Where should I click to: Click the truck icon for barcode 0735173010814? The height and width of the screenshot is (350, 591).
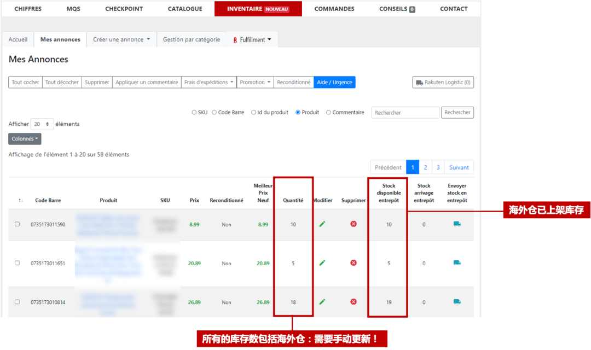coord(457,302)
